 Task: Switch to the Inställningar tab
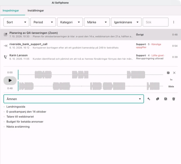[x=36, y=11]
